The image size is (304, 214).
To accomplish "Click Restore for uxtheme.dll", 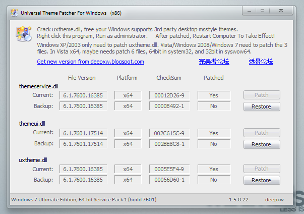I will click(x=262, y=180).
